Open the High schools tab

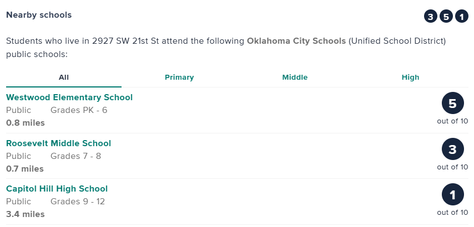pos(410,78)
